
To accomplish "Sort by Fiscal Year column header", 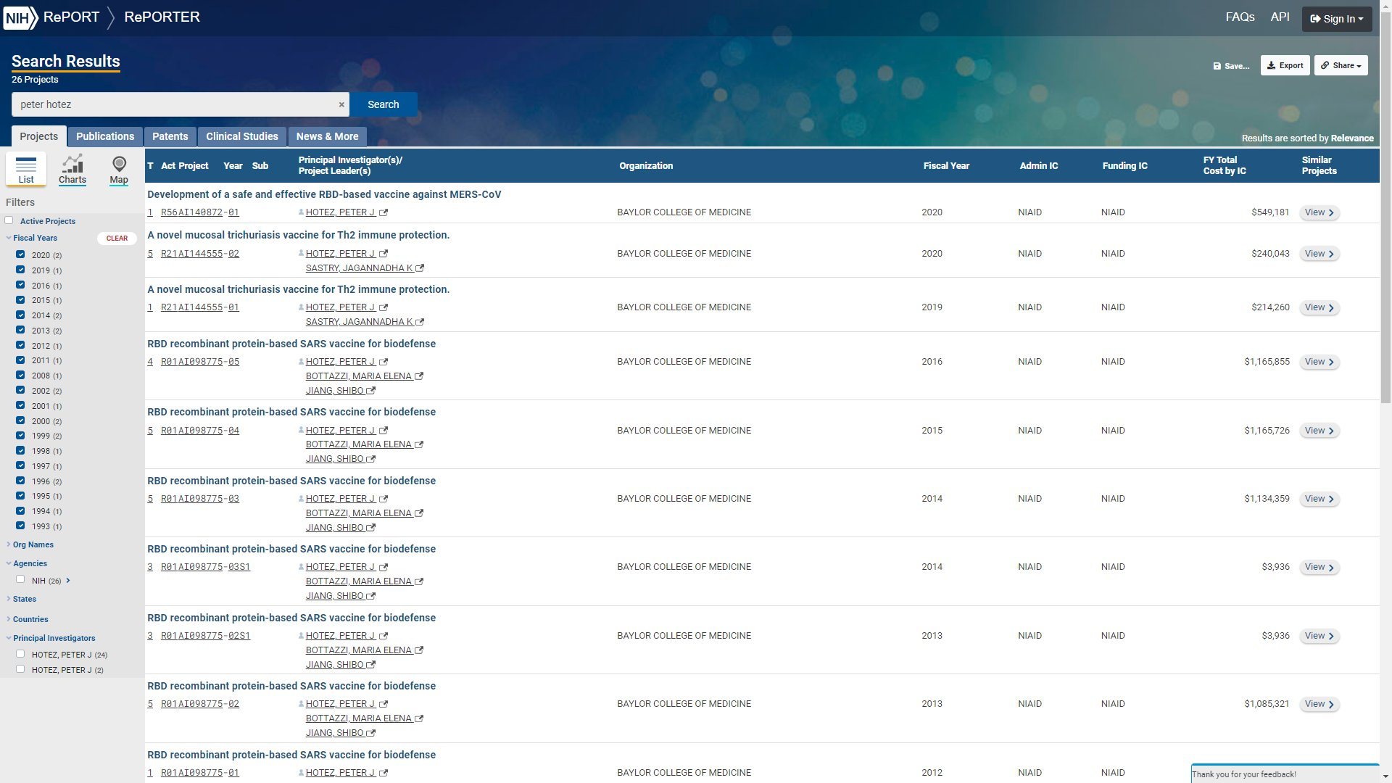I will [x=946, y=166].
